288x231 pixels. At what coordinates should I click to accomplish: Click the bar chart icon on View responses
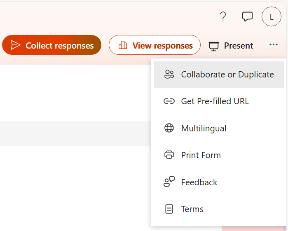click(x=123, y=45)
